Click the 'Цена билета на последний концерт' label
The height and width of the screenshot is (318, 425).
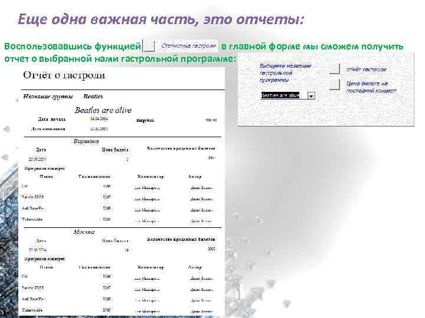click(x=371, y=87)
